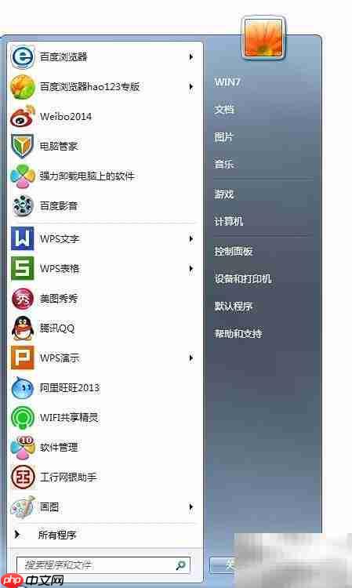Open 控制面板 from the right pane
Viewport: 352px width, 588px height.
[x=234, y=251]
